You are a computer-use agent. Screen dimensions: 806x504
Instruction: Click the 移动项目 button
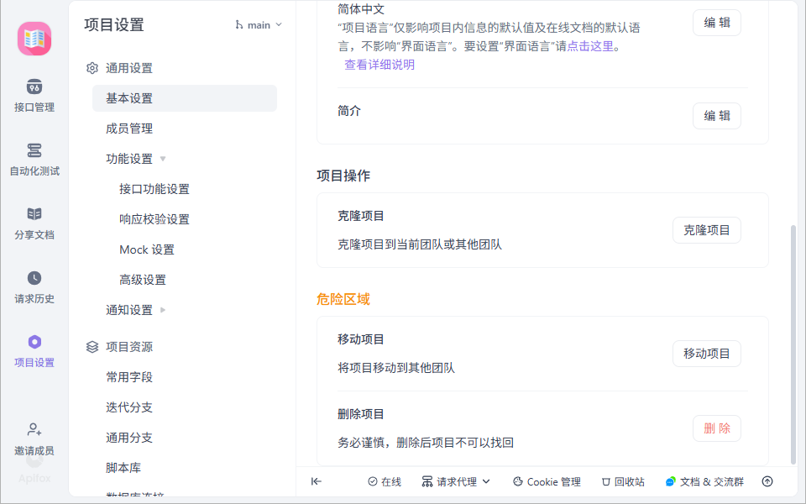pyautogui.click(x=706, y=354)
